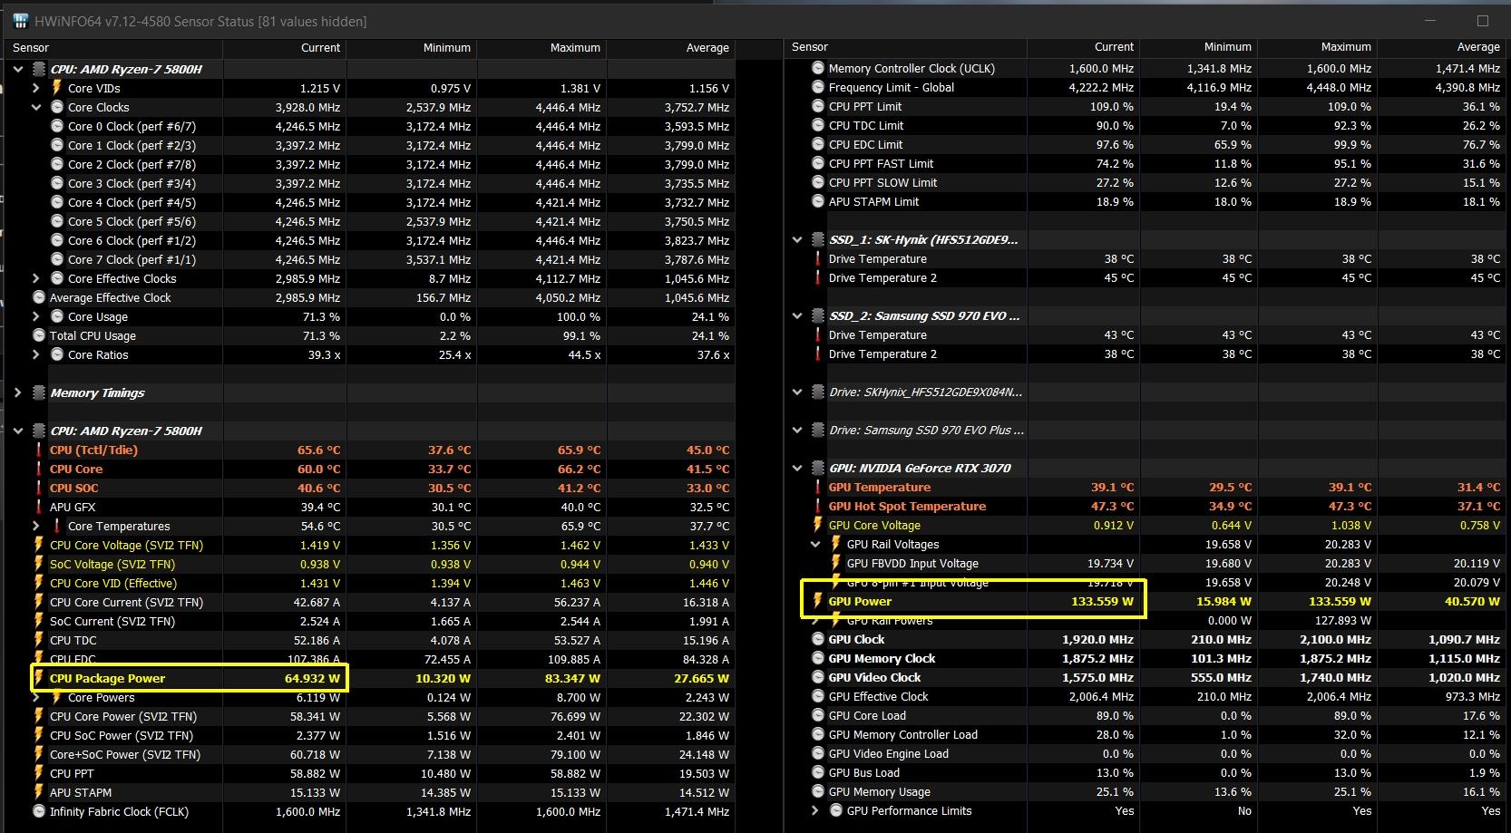Viewport: 1511px width, 833px height.
Task: Select the clock icon of Core 3 Clock (perf #3/4)
Action: pos(57,183)
